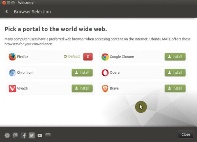Open the Facebook footer icon
Screen dimensions: 197x142
pyautogui.click(x=24, y=135)
